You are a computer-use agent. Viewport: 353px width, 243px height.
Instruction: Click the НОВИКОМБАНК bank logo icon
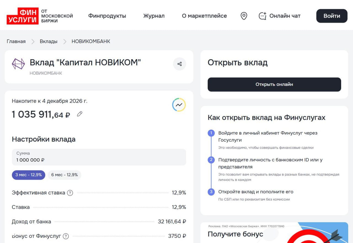18,64
